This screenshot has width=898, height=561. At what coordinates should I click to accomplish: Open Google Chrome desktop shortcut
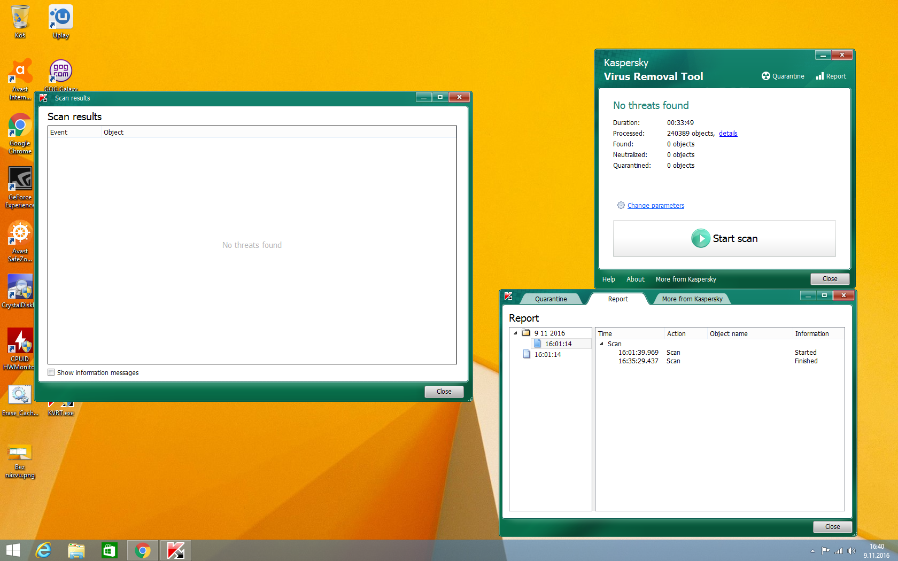coord(20,134)
